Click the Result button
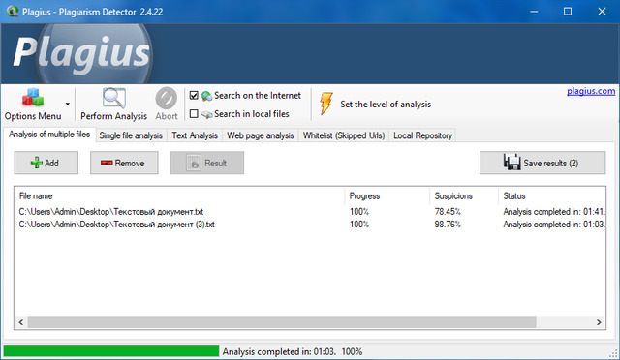The width and height of the screenshot is (620, 360). coord(207,163)
